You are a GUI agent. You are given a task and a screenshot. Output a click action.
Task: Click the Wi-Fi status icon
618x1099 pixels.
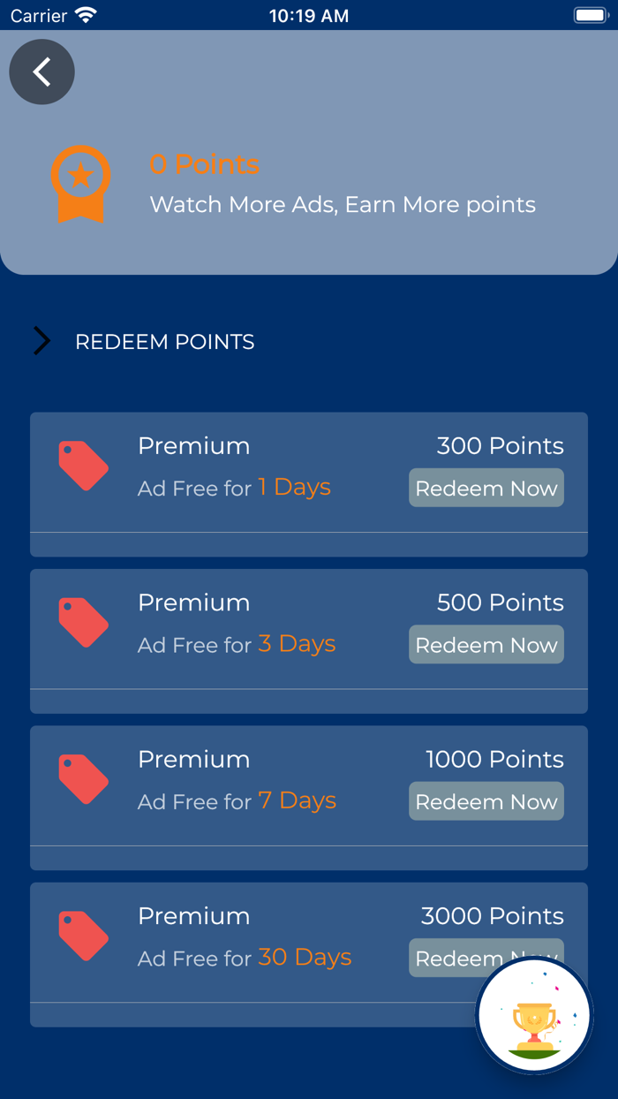click(86, 15)
